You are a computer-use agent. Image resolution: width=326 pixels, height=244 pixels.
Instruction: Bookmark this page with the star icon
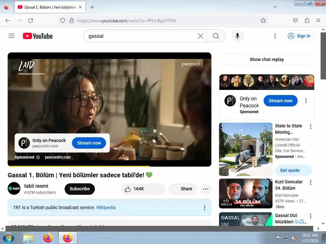[263, 20]
